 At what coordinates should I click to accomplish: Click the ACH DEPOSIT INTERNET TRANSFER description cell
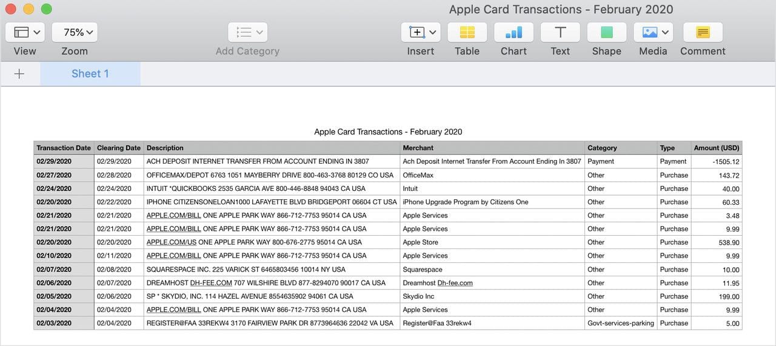pyautogui.click(x=272, y=162)
